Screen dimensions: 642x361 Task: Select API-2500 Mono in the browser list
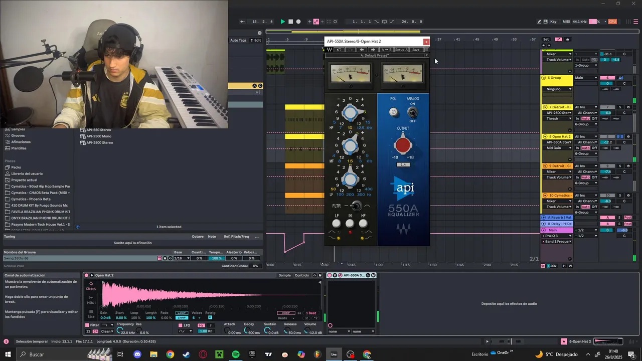point(99,136)
